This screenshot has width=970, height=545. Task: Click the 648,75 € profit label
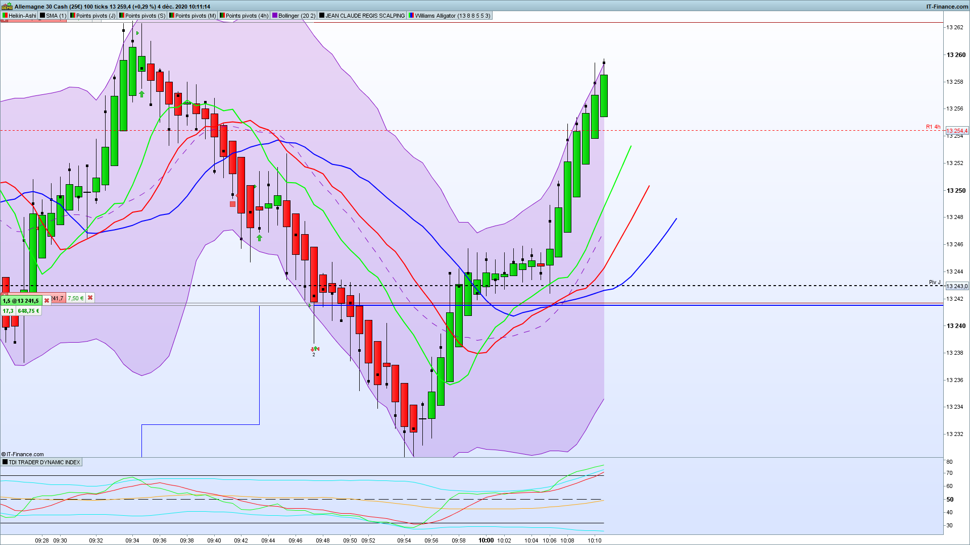(28, 311)
